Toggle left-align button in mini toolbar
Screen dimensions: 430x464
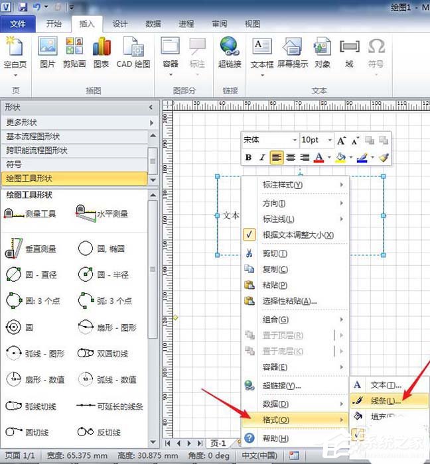(x=276, y=158)
